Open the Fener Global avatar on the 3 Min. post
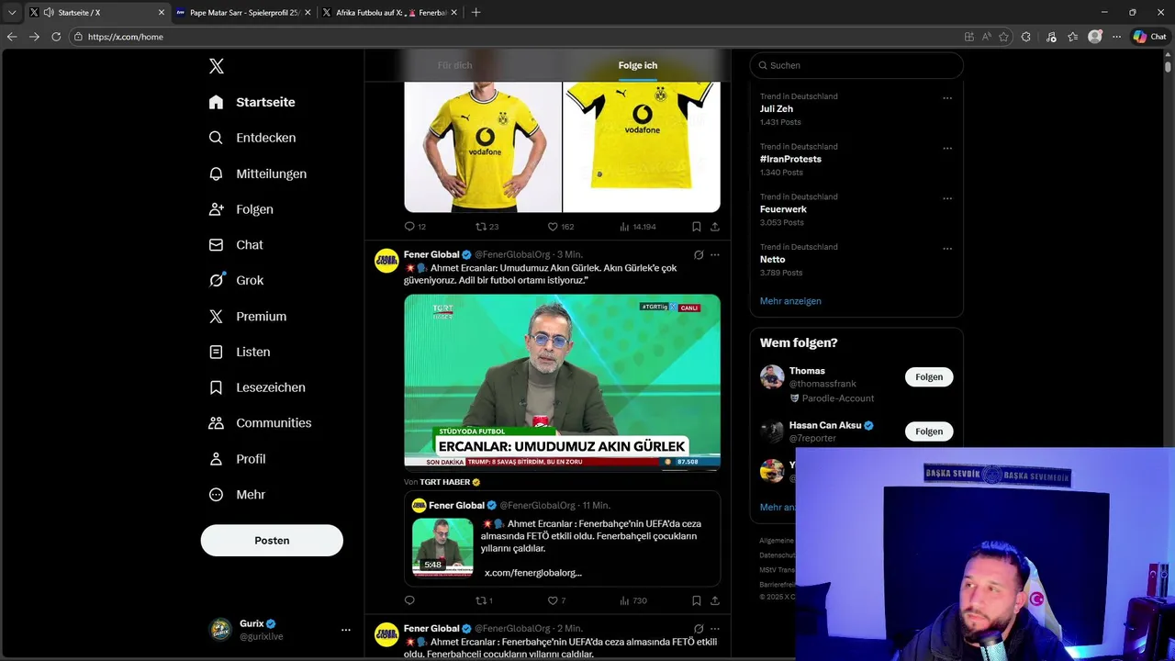The image size is (1175, 661). pyautogui.click(x=386, y=261)
